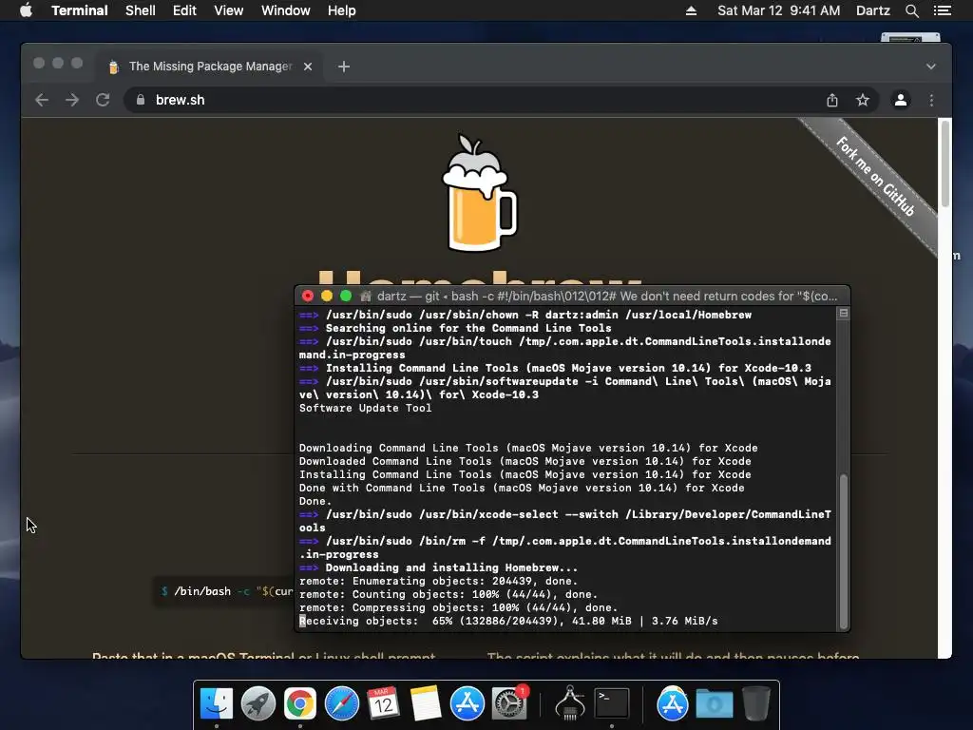
Task: Open the View menu
Action: 228,10
